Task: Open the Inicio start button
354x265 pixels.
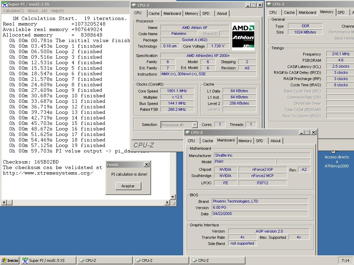Action: [10, 261]
